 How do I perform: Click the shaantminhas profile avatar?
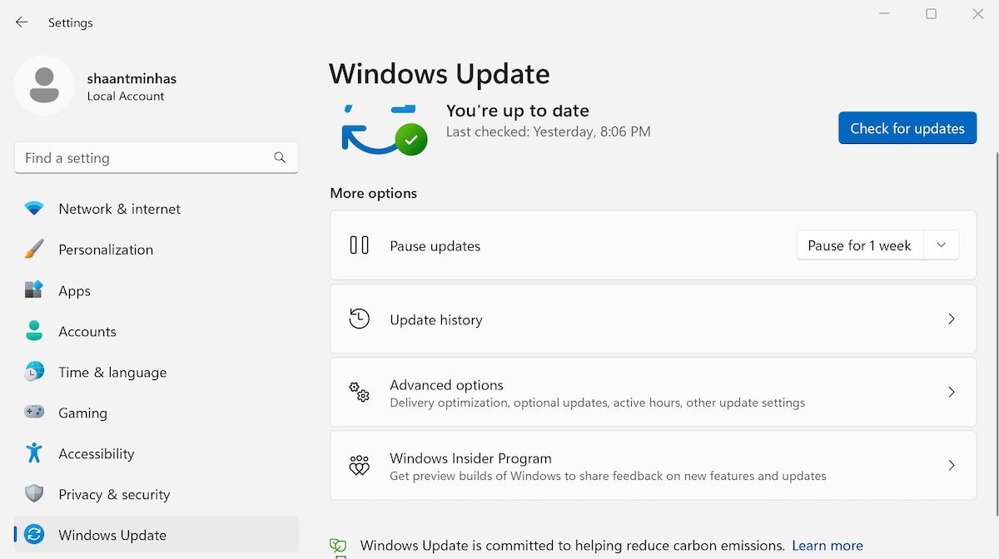click(44, 86)
